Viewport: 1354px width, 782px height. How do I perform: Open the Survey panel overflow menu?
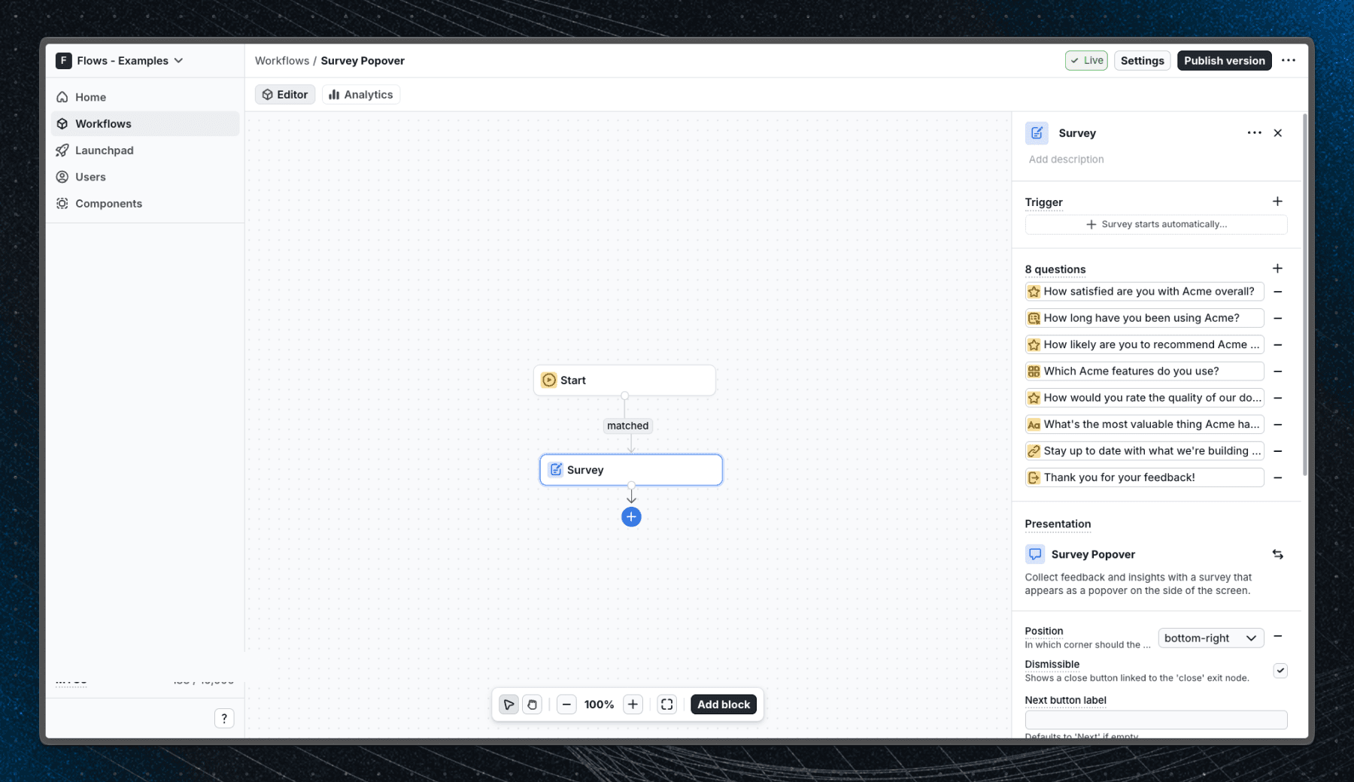(1253, 132)
